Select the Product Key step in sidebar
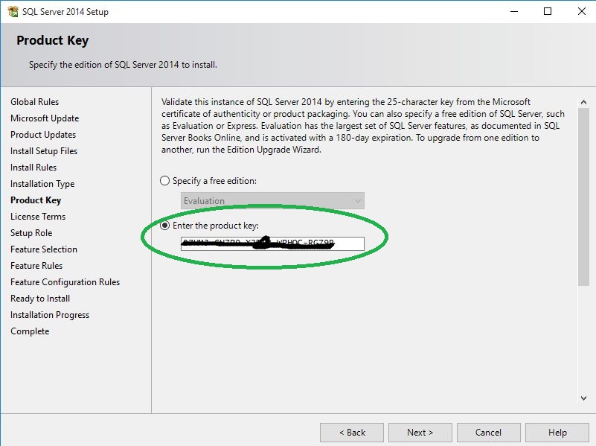The height and width of the screenshot is (446, 596). [36, 200]
